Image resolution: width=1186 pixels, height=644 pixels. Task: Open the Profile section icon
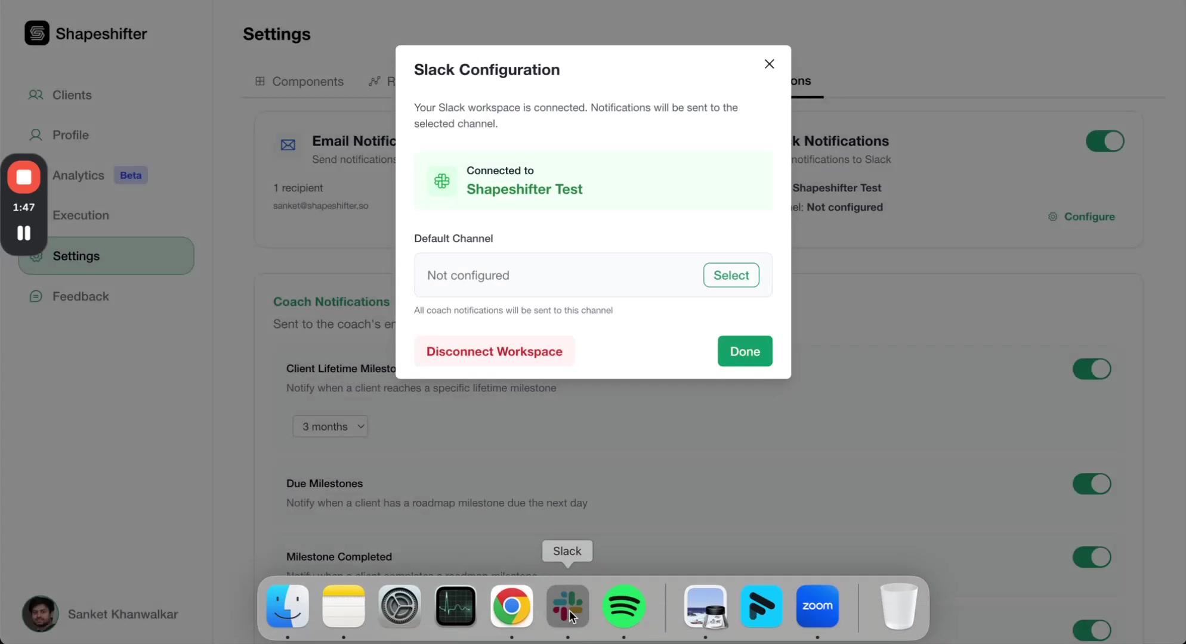(x=35, y=135)
